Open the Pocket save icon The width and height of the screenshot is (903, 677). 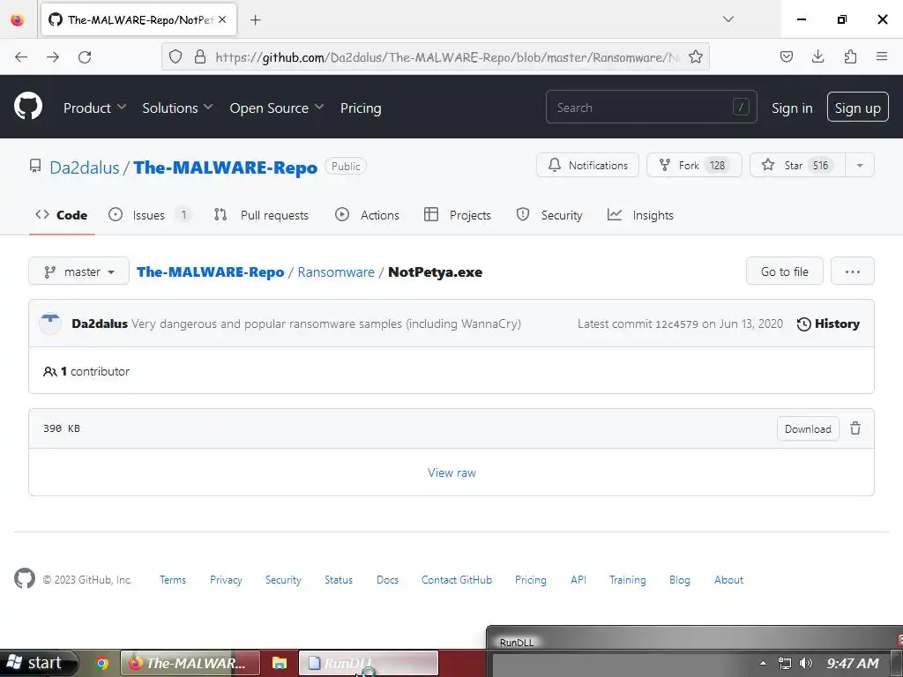pos(786,56)
